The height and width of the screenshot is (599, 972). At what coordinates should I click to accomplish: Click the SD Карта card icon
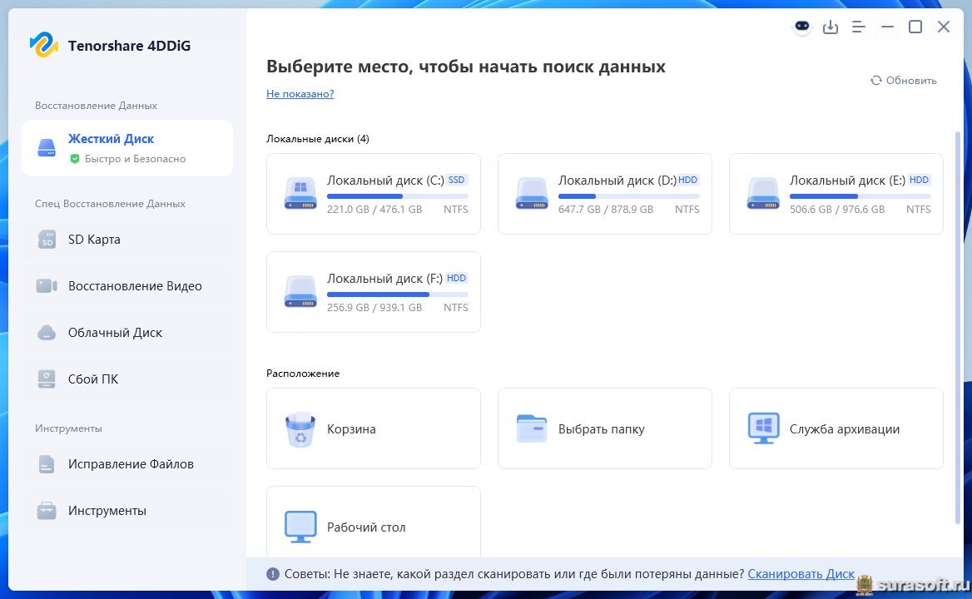pos(47,239)
